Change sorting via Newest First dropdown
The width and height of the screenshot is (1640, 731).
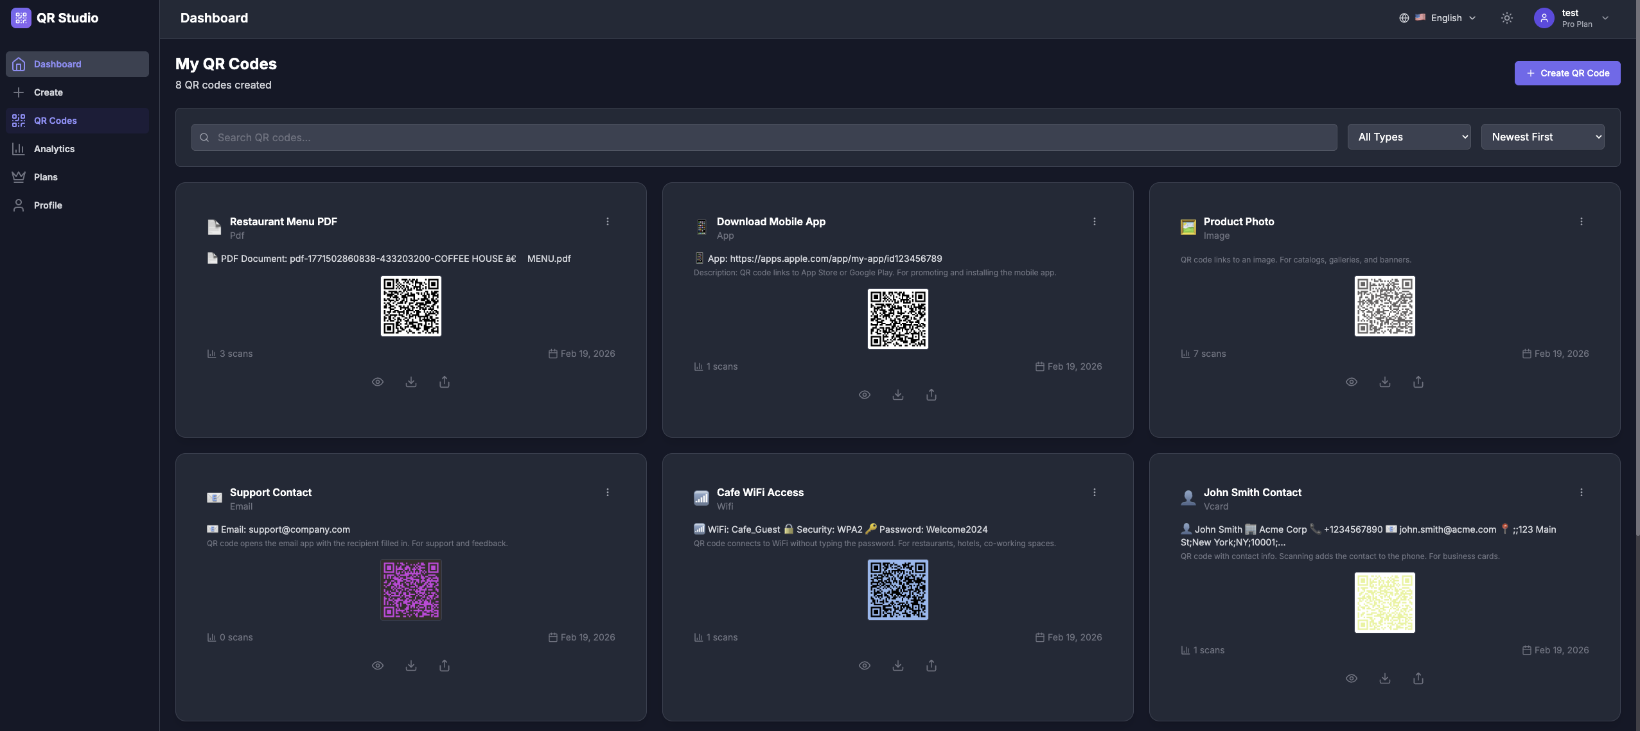[x=1542, y=136]
